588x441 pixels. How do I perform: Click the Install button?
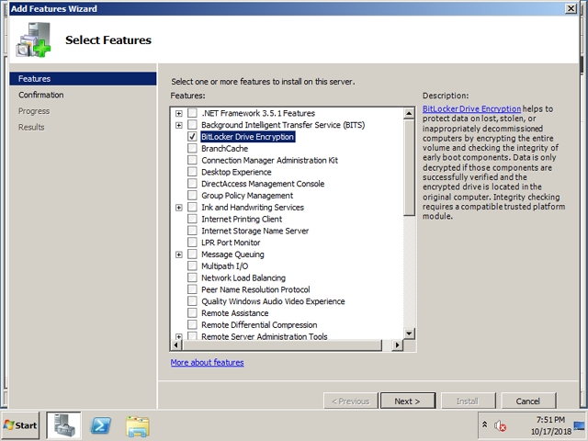click(x=468, y=401)
